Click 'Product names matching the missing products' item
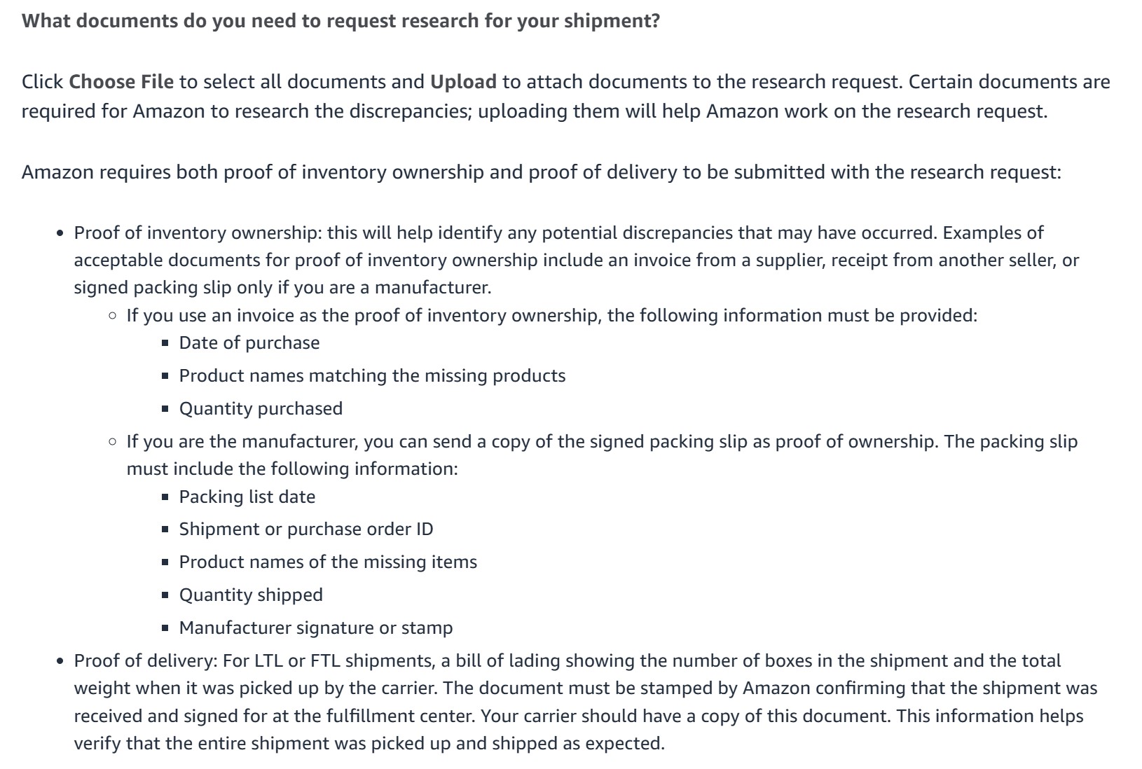 click(372, 375)
